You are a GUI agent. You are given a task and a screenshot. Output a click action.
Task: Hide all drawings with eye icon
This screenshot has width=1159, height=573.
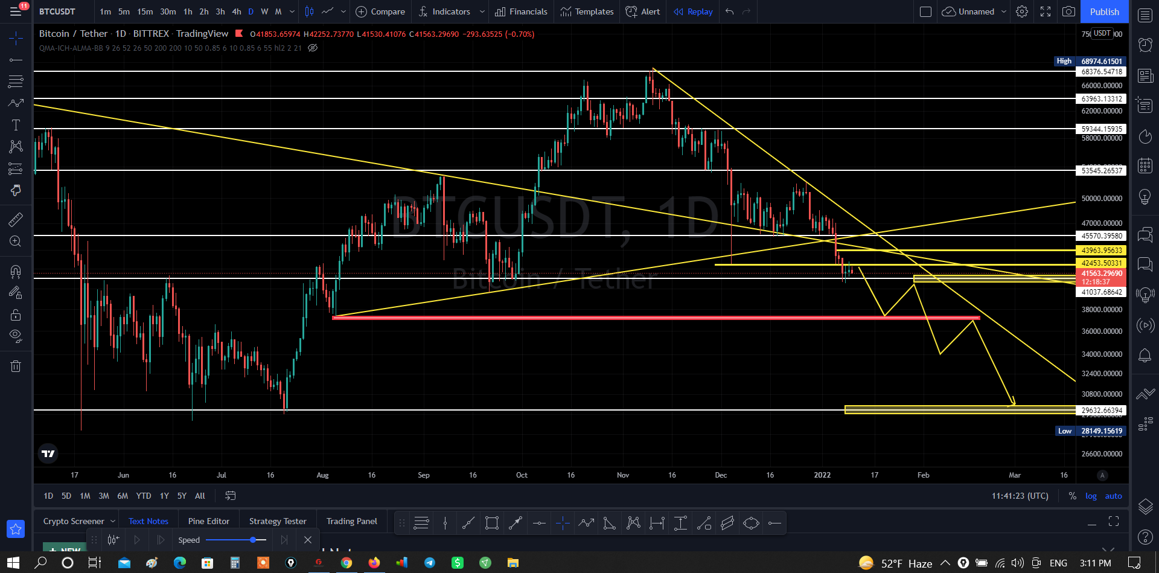16,336
